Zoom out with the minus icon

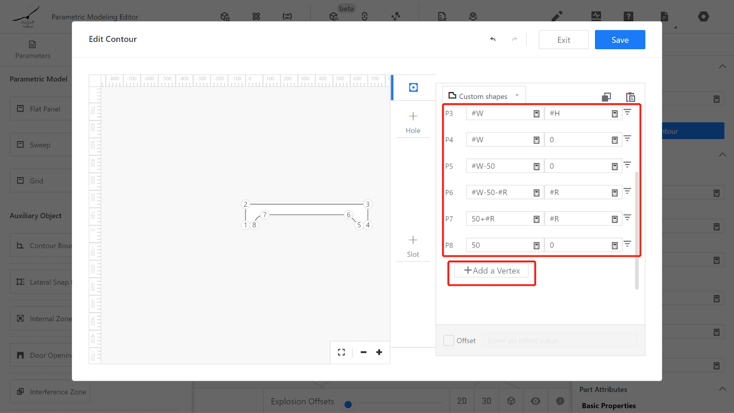pos(363,352)
